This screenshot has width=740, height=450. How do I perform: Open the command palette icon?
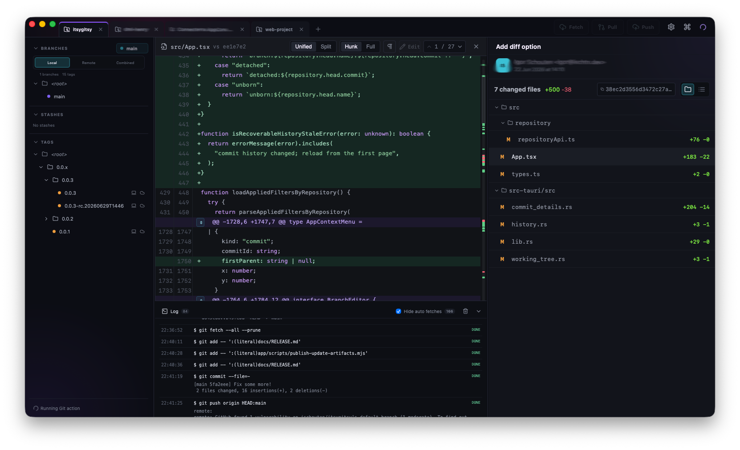point(687,27)
